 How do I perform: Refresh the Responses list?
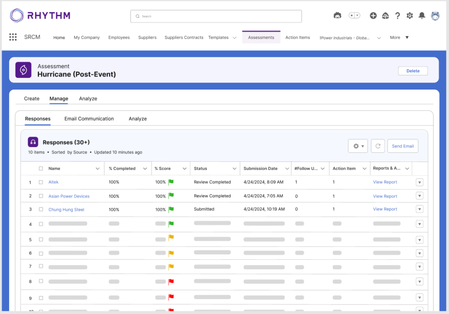[x=378, y=146]
